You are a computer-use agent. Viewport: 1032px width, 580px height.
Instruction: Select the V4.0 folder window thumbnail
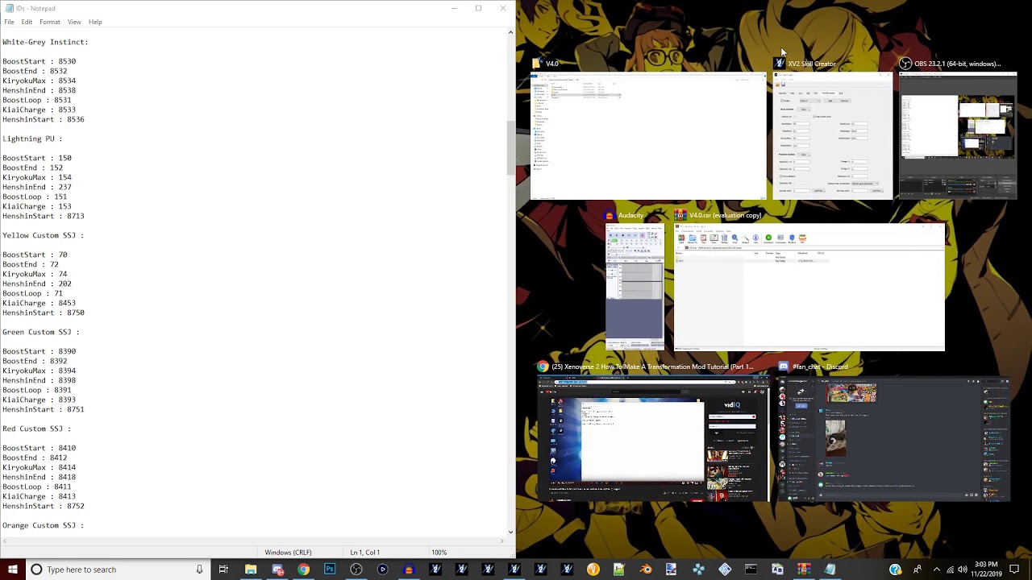[x=648, y=135]
